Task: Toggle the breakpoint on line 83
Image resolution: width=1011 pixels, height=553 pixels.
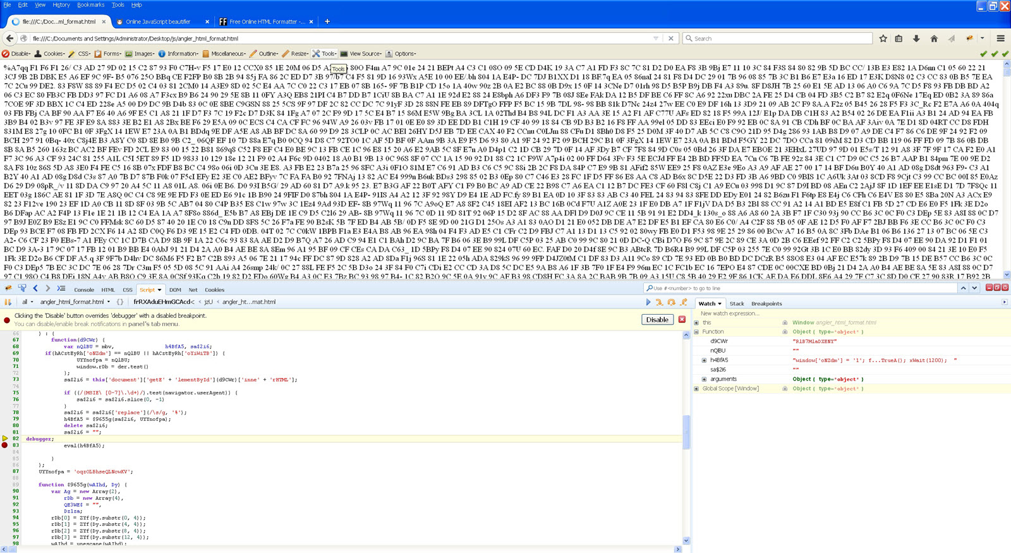Action: pos(5,446)
